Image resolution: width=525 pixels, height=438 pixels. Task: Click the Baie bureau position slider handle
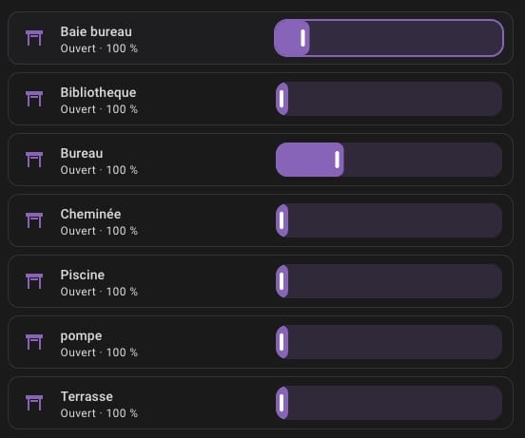click(x=302, y=38)
